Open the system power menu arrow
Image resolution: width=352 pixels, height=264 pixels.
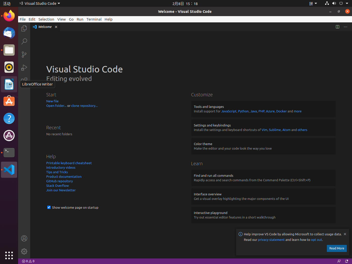[347, 3]
